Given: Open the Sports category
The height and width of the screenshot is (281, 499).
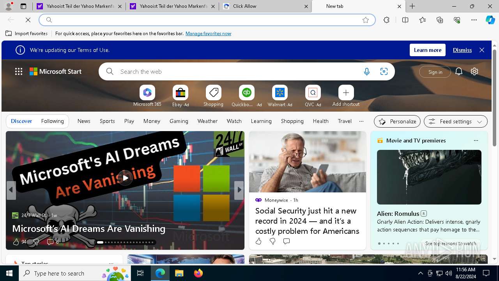Looking at the screenshot, I should [107, 121].
